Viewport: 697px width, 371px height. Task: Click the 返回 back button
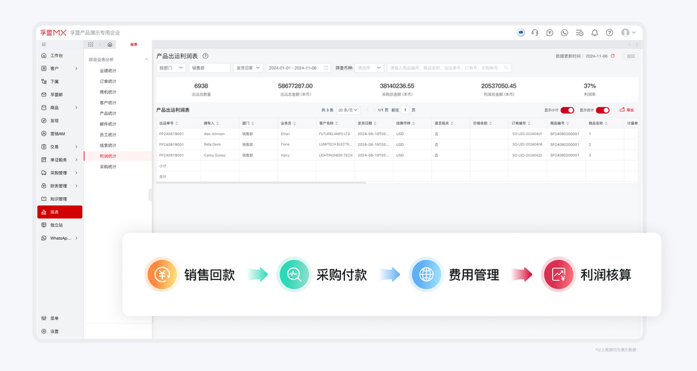pyautogui.click(x=630, y=56)
